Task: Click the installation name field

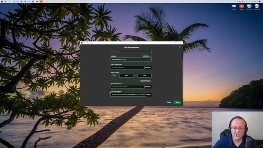Action: [131, 51]
